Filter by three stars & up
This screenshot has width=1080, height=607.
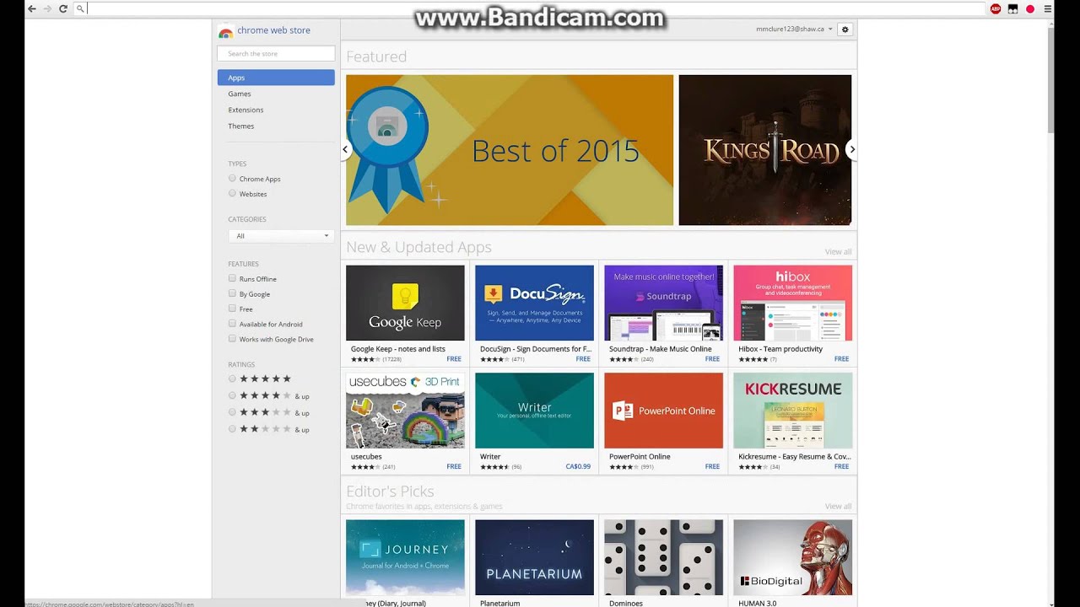tap(232, 412)
